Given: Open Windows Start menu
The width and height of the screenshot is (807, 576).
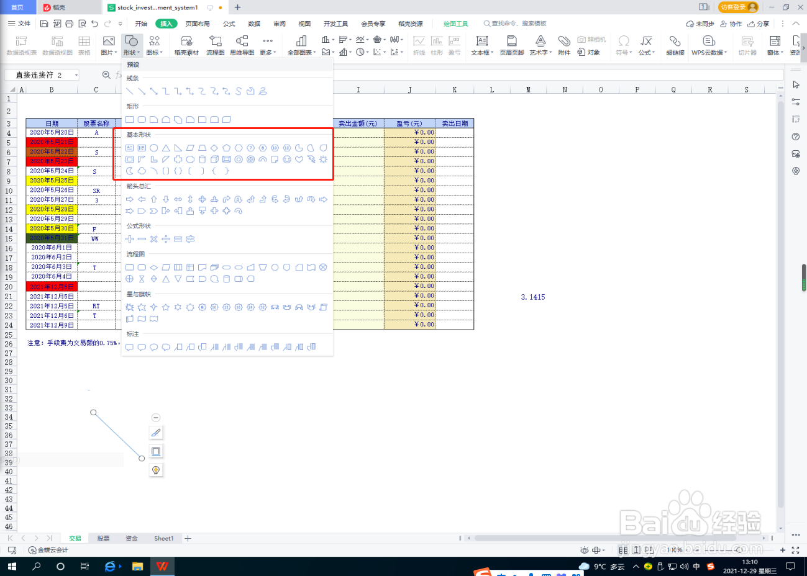Looking at the screenshot, I should (11, 566).
